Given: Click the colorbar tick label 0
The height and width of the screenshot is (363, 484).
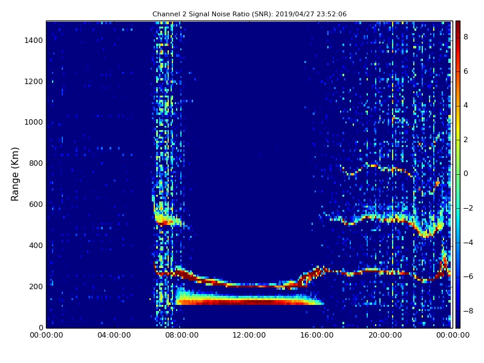Looking at the screenshot, I should [466, 174].
